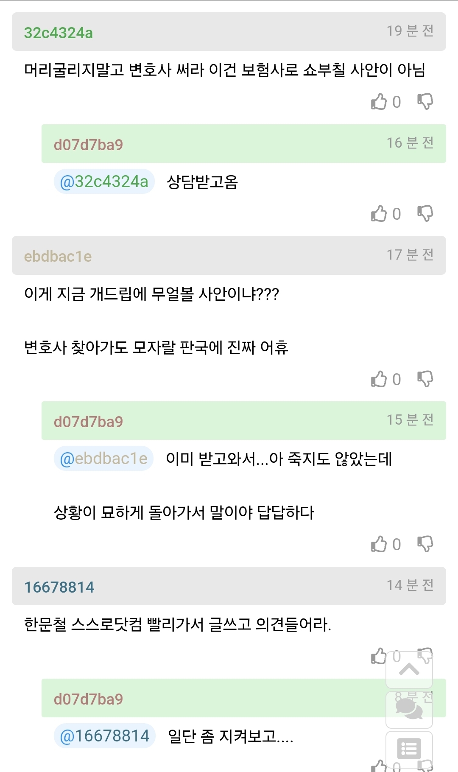
Task: Downvote the reply '상황이 묘하게 돌아가서' comment
Action: click(x=425, y=544)
